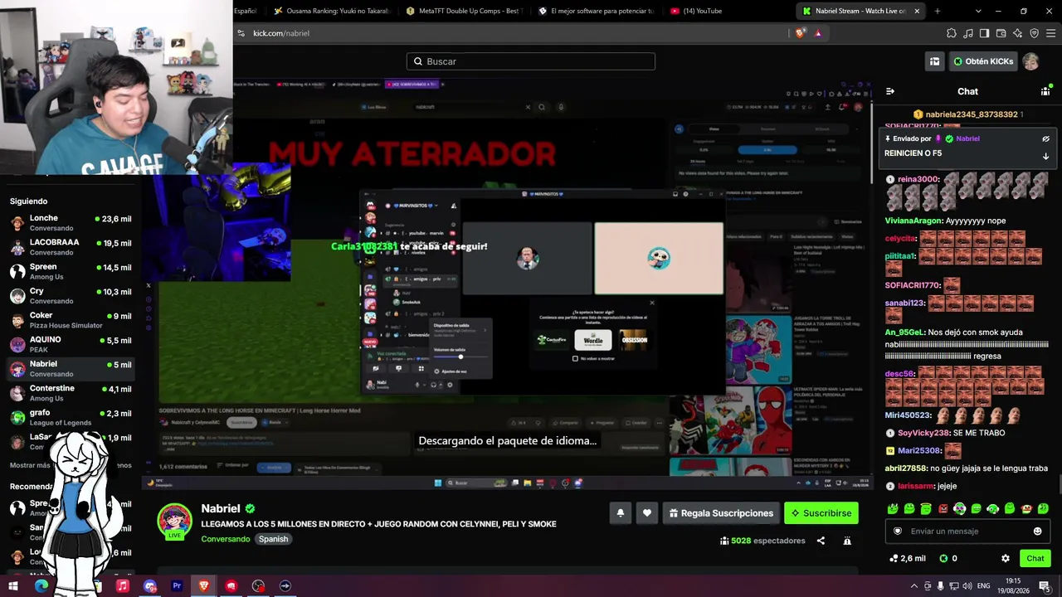Open the Kick profile avatar menu
This screenshot has height=597, width=1062.
pos(1030,61)
